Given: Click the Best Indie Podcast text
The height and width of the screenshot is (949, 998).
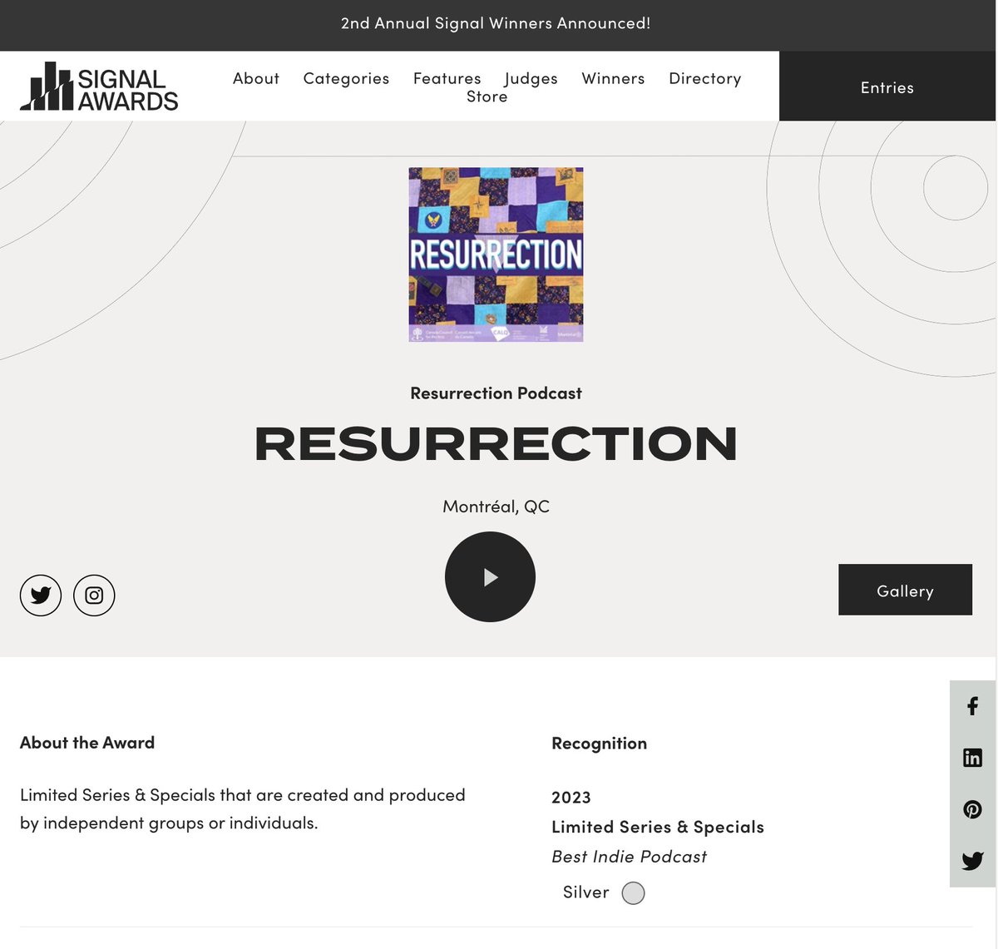Looking at the screenshot, I should (629, 857).
